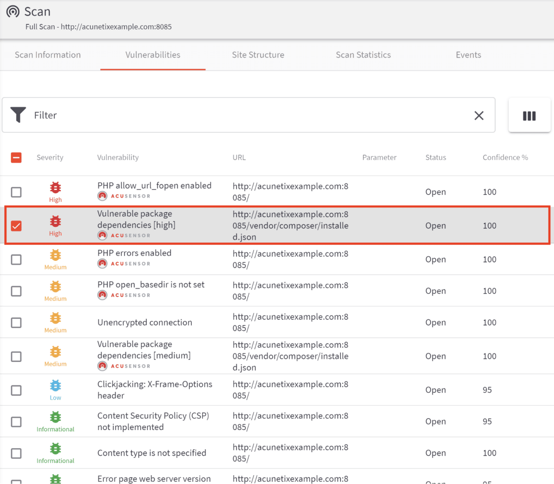Sort by the Vulnerability column header
This screenshot has height=484, width=554.
point(118,158)
